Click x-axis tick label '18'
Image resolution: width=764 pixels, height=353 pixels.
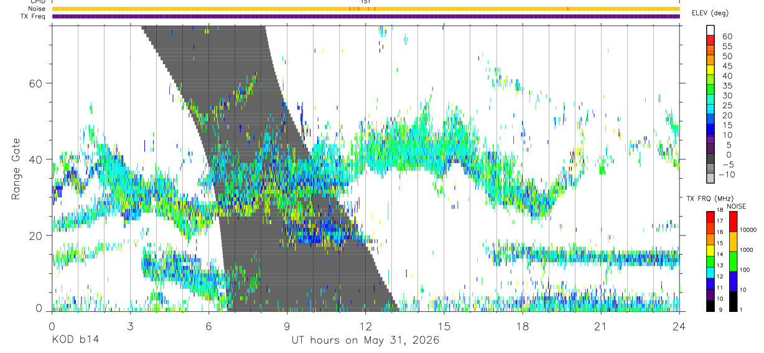pyautogui.click(x=523, y=326)
